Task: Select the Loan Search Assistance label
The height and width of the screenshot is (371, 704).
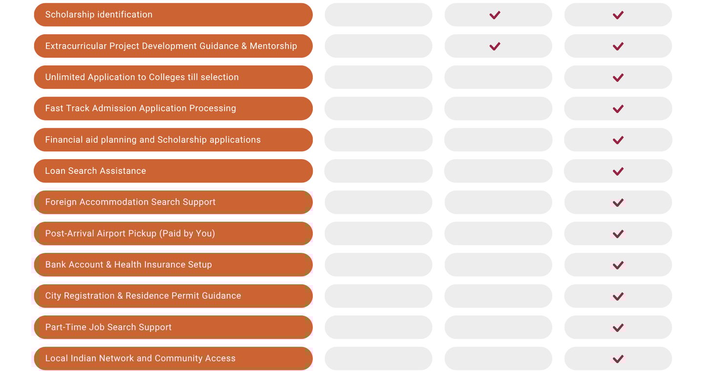Action: (x=95, y=171)
